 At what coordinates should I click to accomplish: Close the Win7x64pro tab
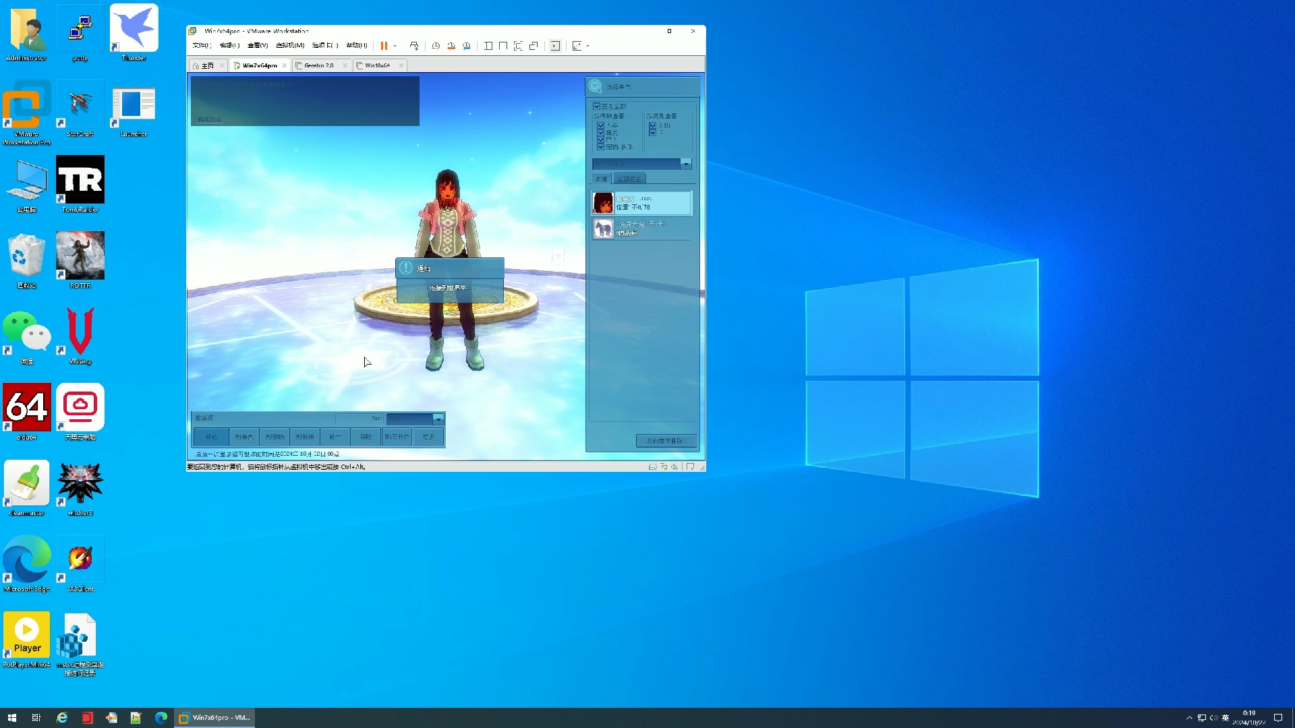(x=285, y=65)
